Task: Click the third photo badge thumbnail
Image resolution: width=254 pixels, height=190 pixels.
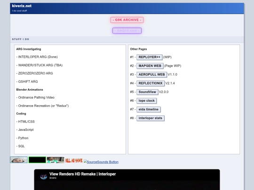Action: click(56, 160)
